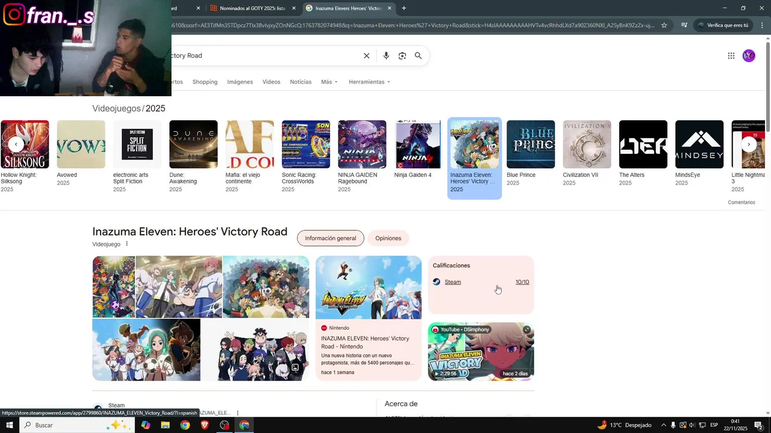Open the Windows notification center icon

[758, 425]
